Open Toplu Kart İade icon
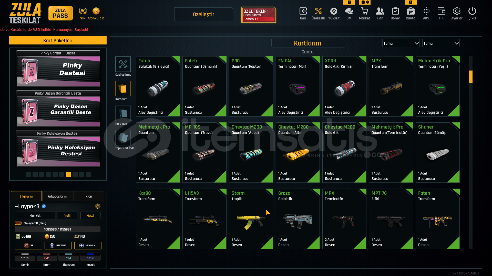This screenshot has width=492, height=276. pyautogui.click(x=123, y=138)
